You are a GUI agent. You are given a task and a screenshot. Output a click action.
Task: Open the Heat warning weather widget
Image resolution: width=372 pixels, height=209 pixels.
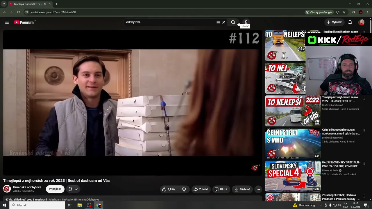click(304, 205)
